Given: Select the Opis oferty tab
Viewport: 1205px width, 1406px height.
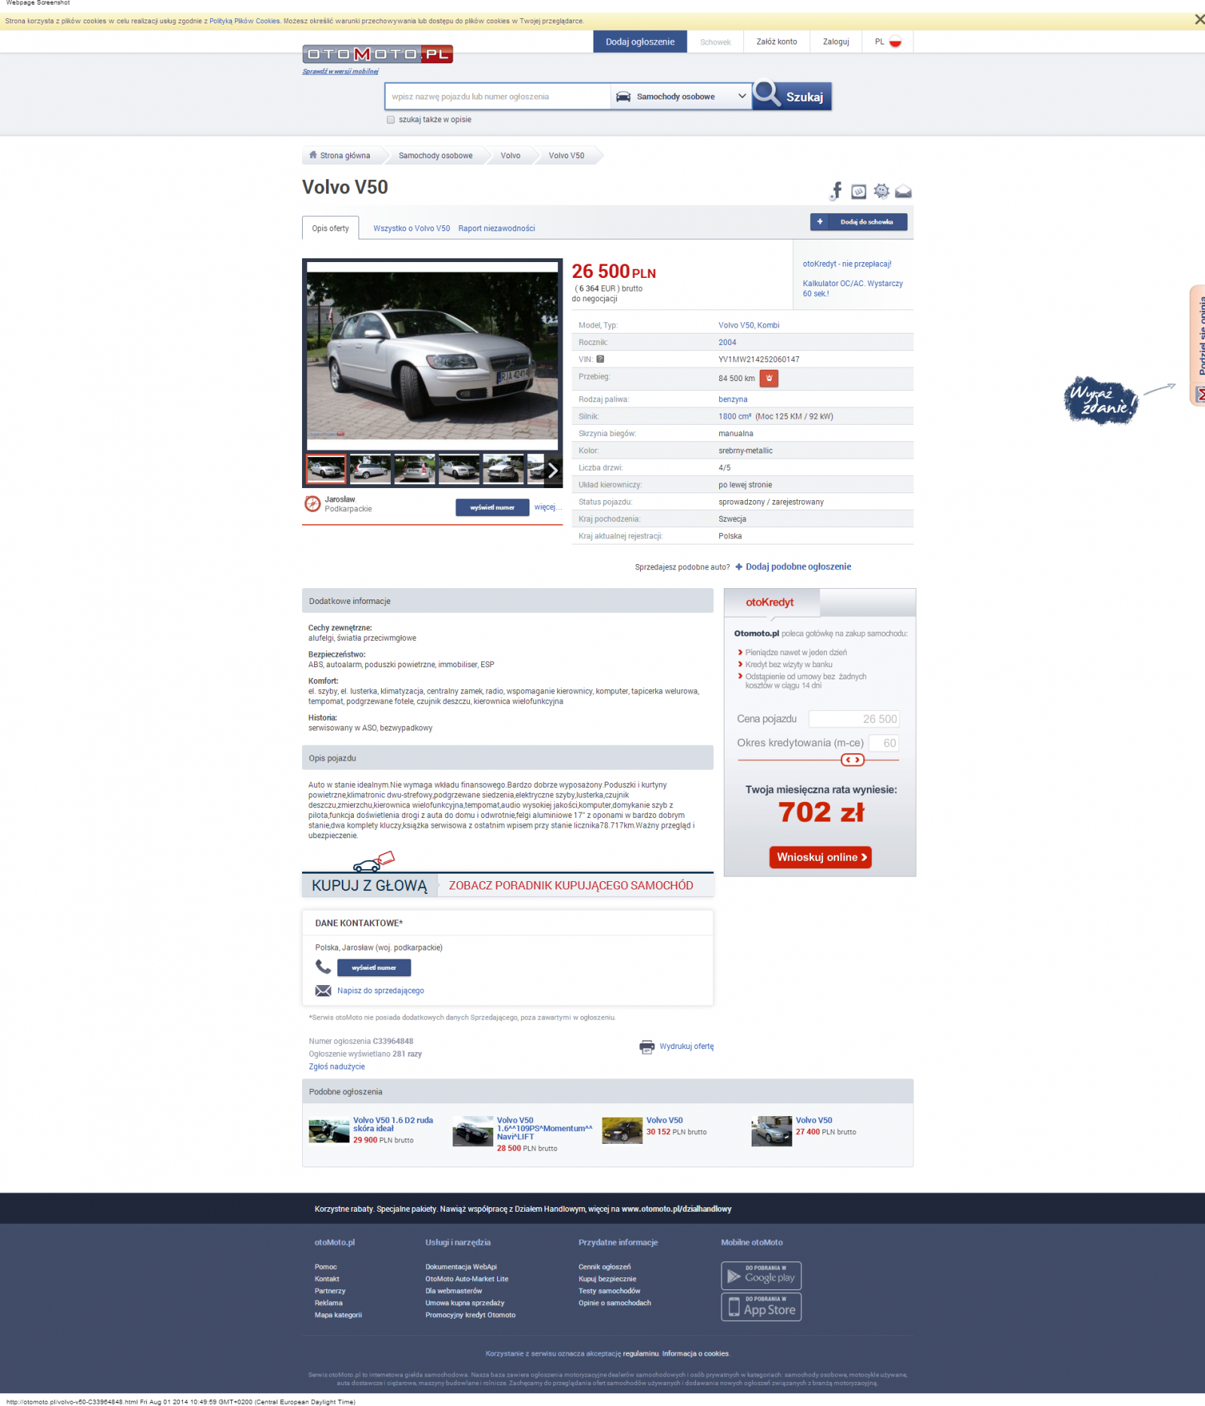Looking at the screenshot, I should (331, 228).
